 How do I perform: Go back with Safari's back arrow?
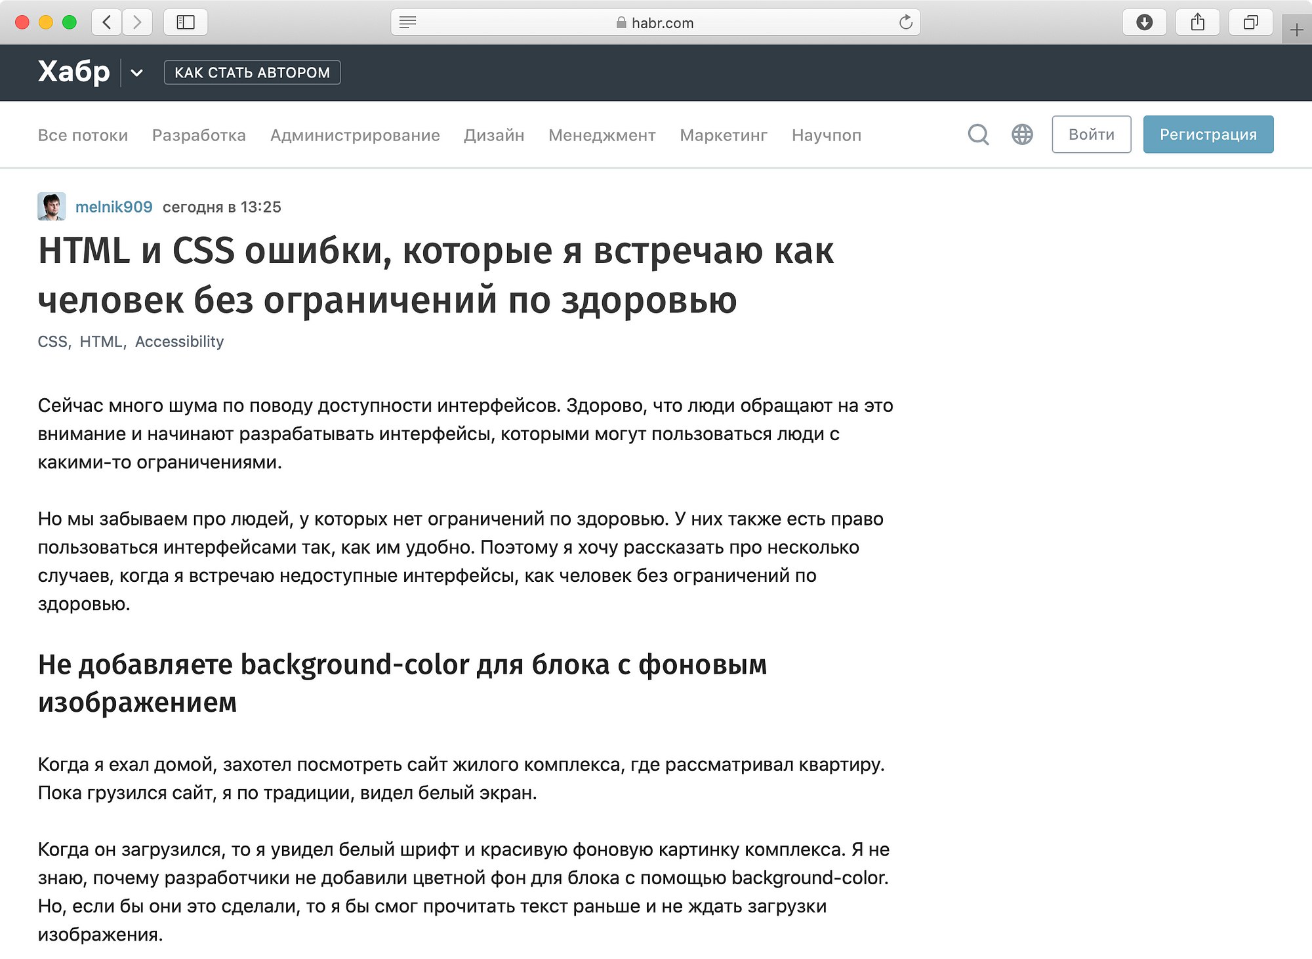click(x=106, y=22)
